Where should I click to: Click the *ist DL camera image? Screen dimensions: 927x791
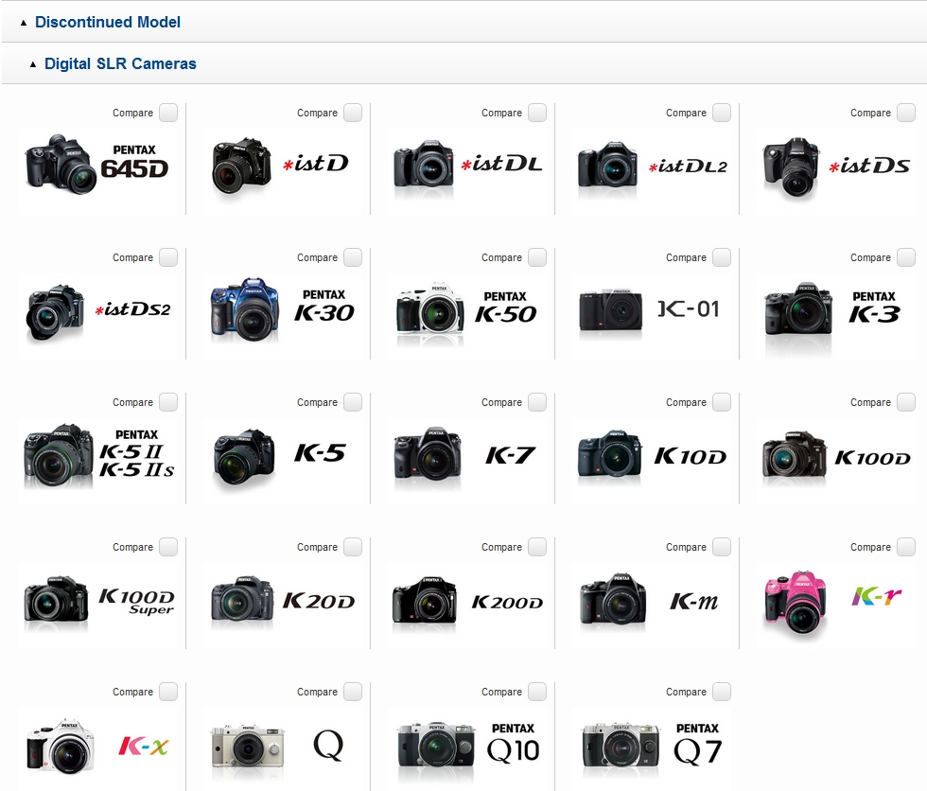point(424,164)
